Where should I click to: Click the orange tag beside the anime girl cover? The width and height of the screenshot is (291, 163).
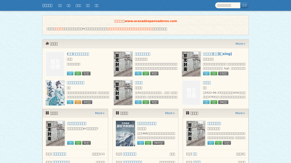78,102
